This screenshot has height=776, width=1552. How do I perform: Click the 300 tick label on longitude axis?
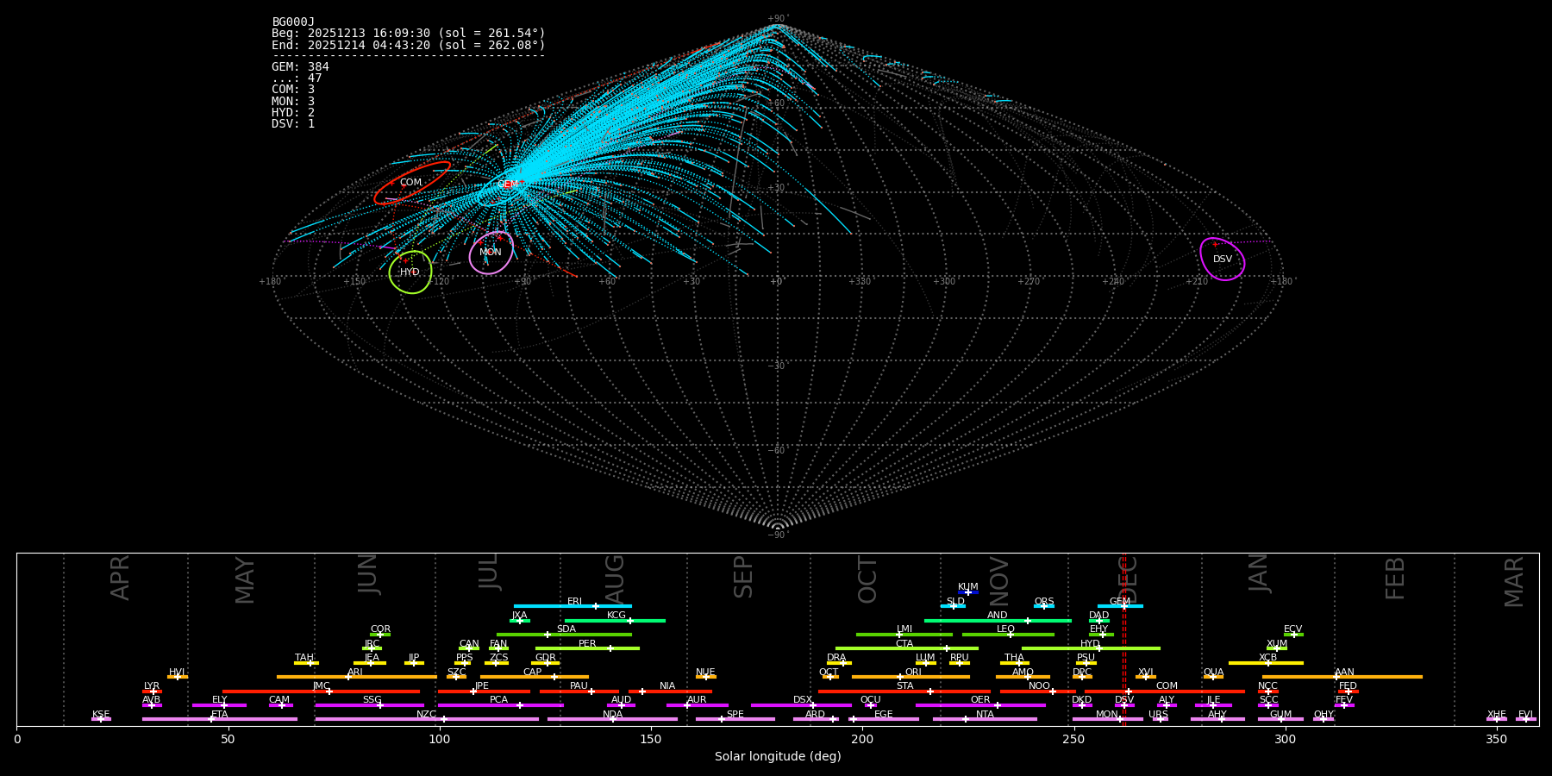pos(1285,740)
